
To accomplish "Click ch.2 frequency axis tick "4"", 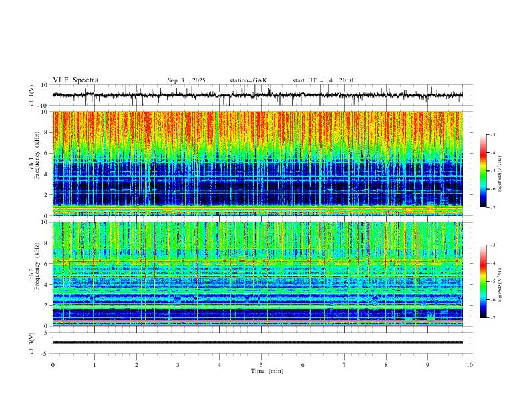I will [x=46, y=285].
